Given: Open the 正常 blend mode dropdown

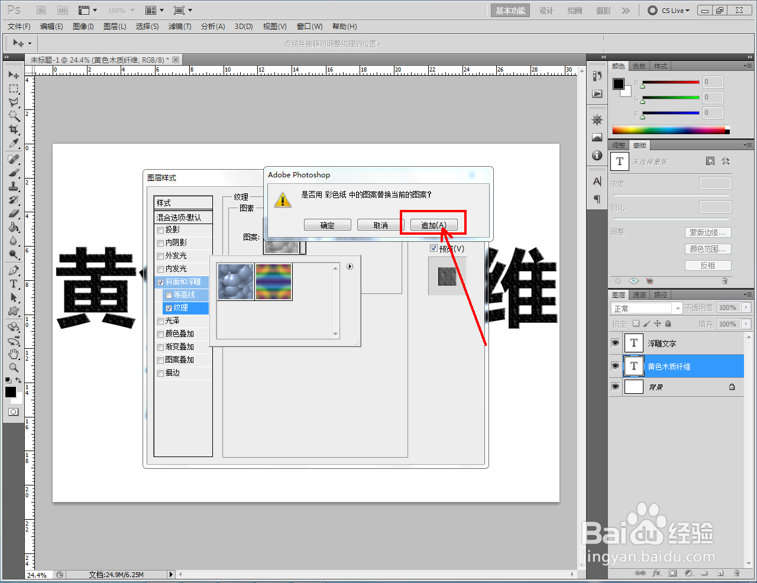Looking at the screenshot, I should 646,308.
